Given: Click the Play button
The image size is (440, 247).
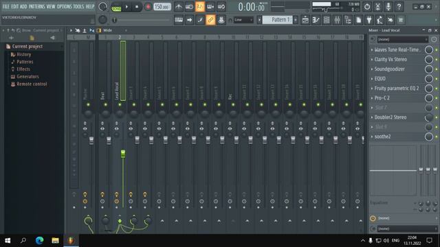Looking at the screenshot, I should [126, 7].
